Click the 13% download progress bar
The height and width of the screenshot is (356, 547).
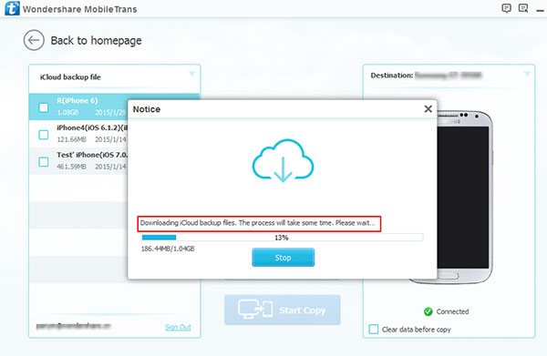[x=283, y=238]
